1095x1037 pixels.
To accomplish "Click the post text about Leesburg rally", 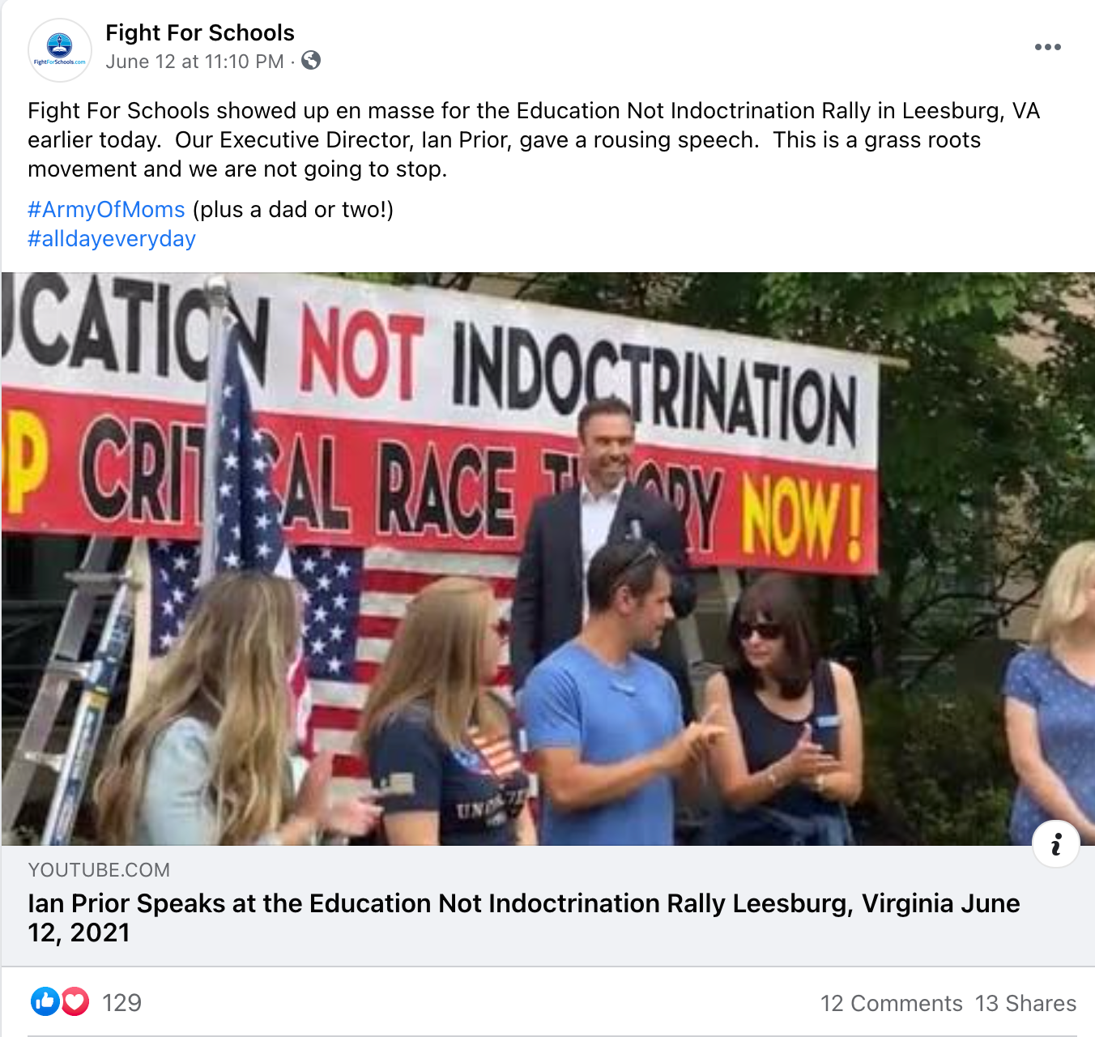I will (x=534, y=140).
